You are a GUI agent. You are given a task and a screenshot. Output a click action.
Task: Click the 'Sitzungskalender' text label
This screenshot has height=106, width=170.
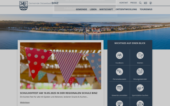point(140,79)
